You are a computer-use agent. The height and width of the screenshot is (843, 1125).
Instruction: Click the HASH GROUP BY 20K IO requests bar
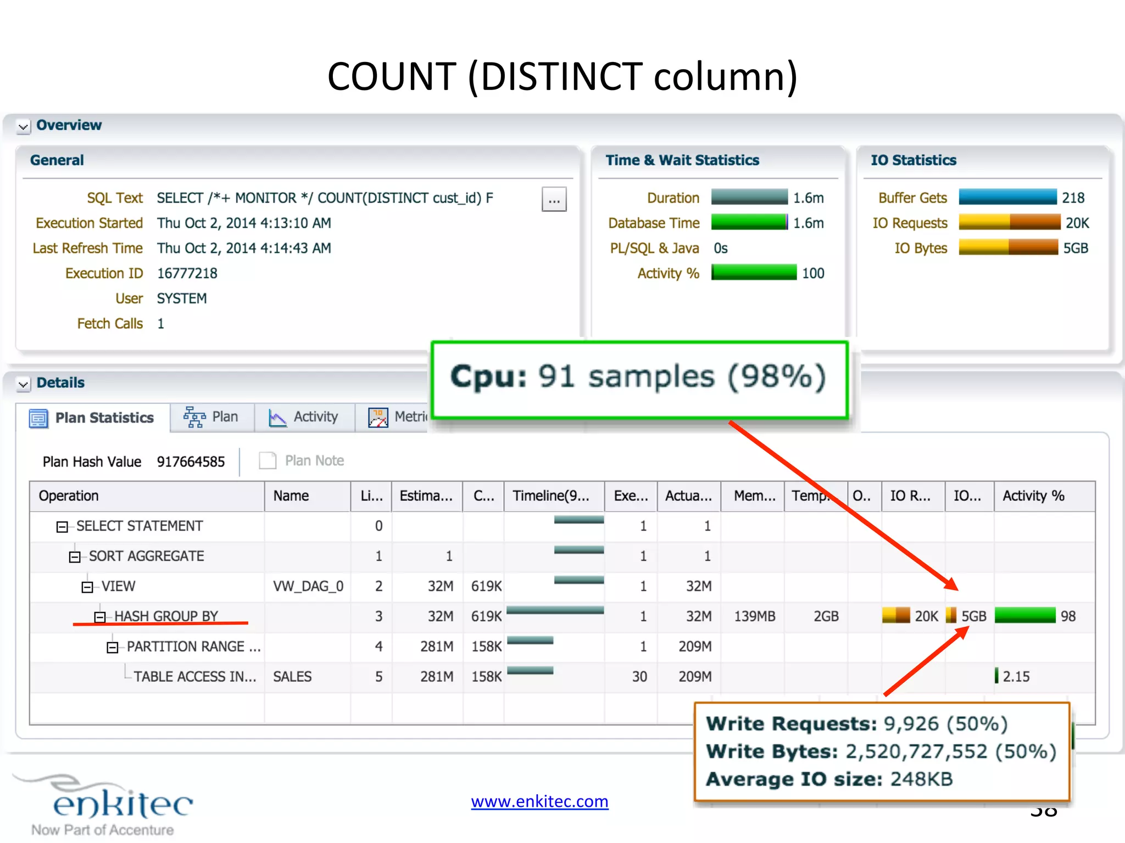[x=896, y=616]
